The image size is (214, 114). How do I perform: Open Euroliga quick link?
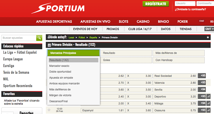click(9, 66)
